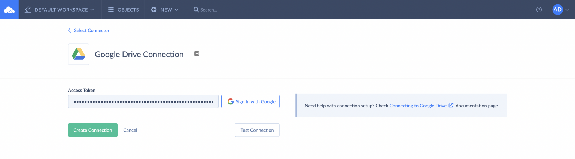
Task: Click the Google Drive logo thumbnail
Action: point(79,54)
